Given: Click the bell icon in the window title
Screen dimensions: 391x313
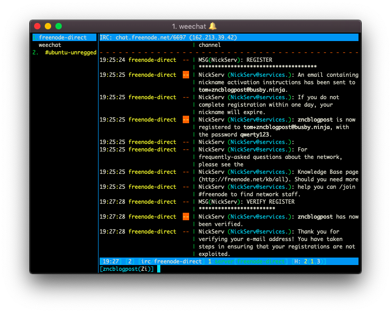Looking at the screenshot, I should tap(213, 26).
